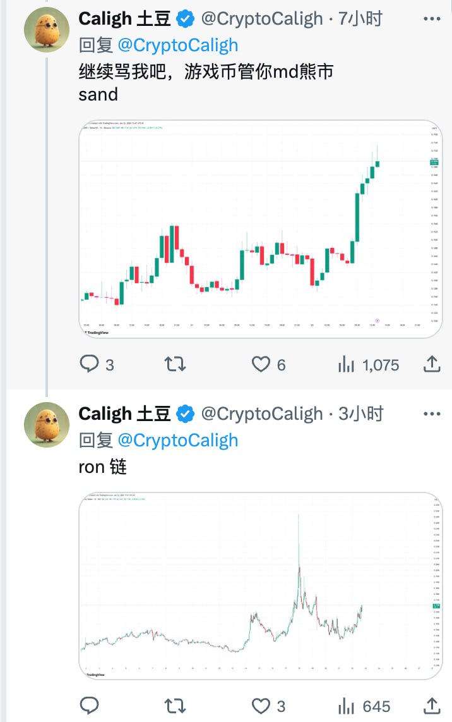View analytics for the sand tweet
The width and height of the screenshot is (452, 722).
tap(347, 364)
